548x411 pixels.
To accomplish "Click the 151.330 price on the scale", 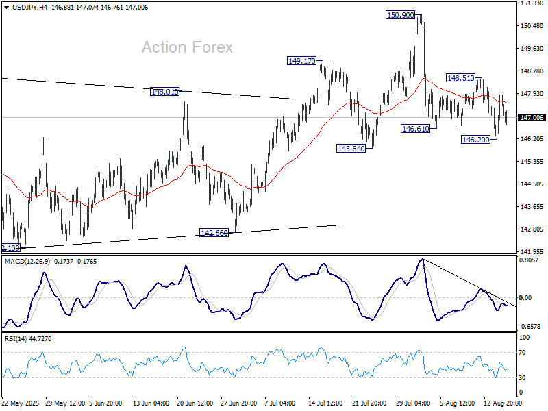I will [x=532, y=3].
